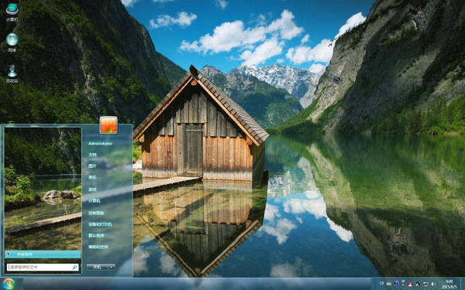Open 控制面板 (Control Panel) from Start menu

pyautogui.click(x=96, y=213)
